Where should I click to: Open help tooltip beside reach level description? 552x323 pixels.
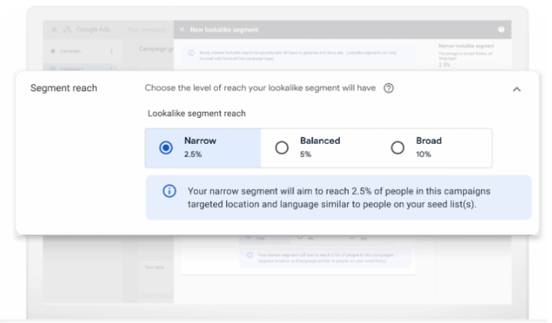click(389, 88)
